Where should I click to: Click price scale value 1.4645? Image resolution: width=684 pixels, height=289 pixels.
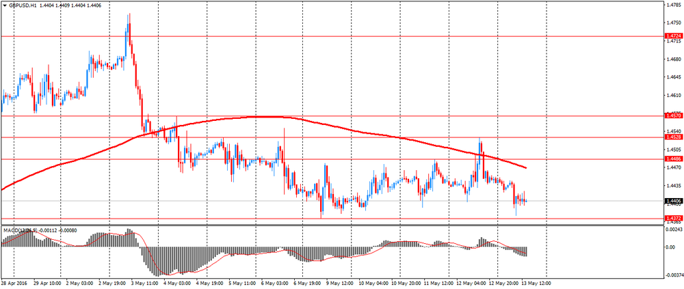[672, 77]
